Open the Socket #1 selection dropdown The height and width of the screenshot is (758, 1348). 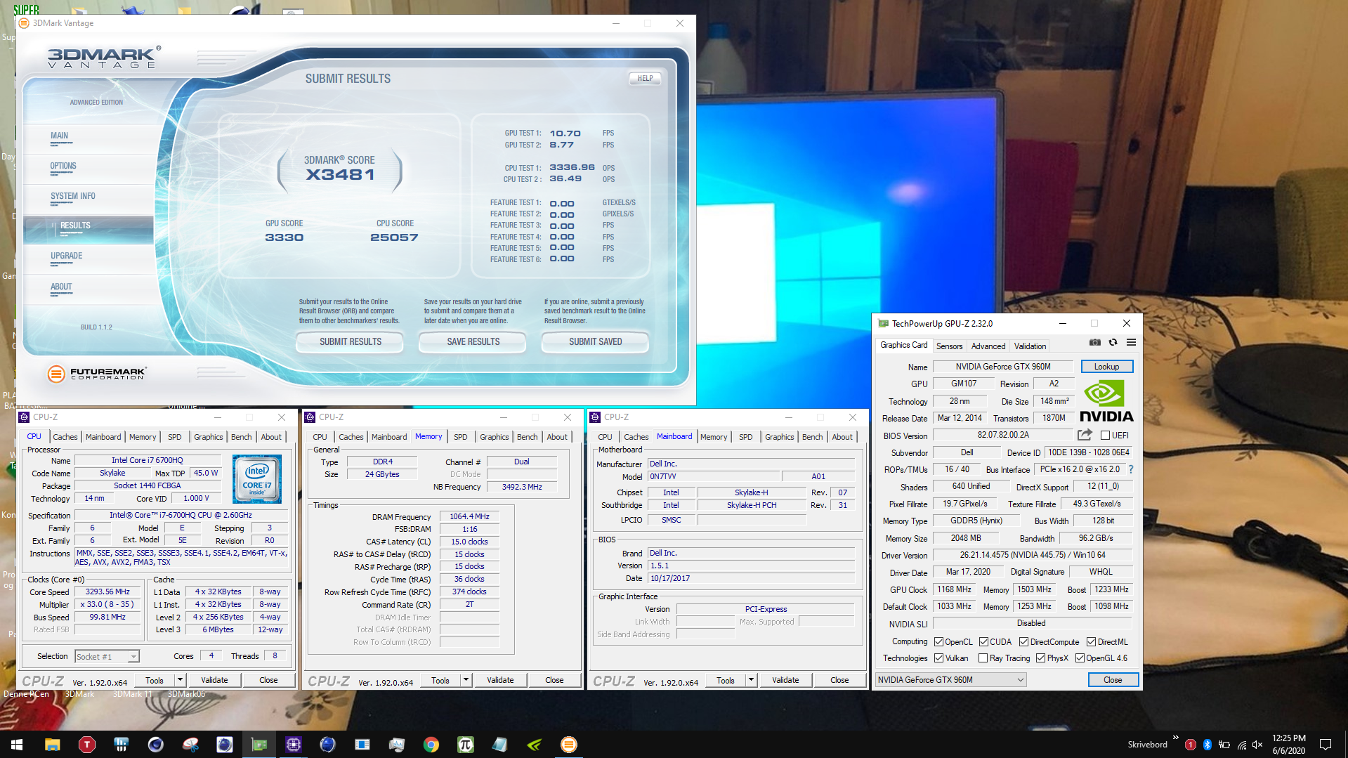(107, 657)
